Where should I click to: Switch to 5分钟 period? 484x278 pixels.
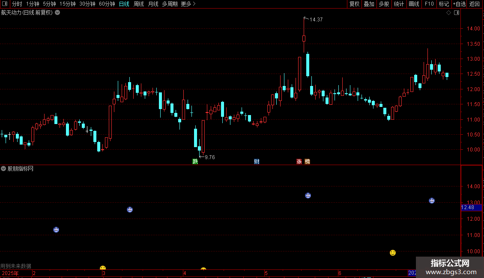point(49,4)
